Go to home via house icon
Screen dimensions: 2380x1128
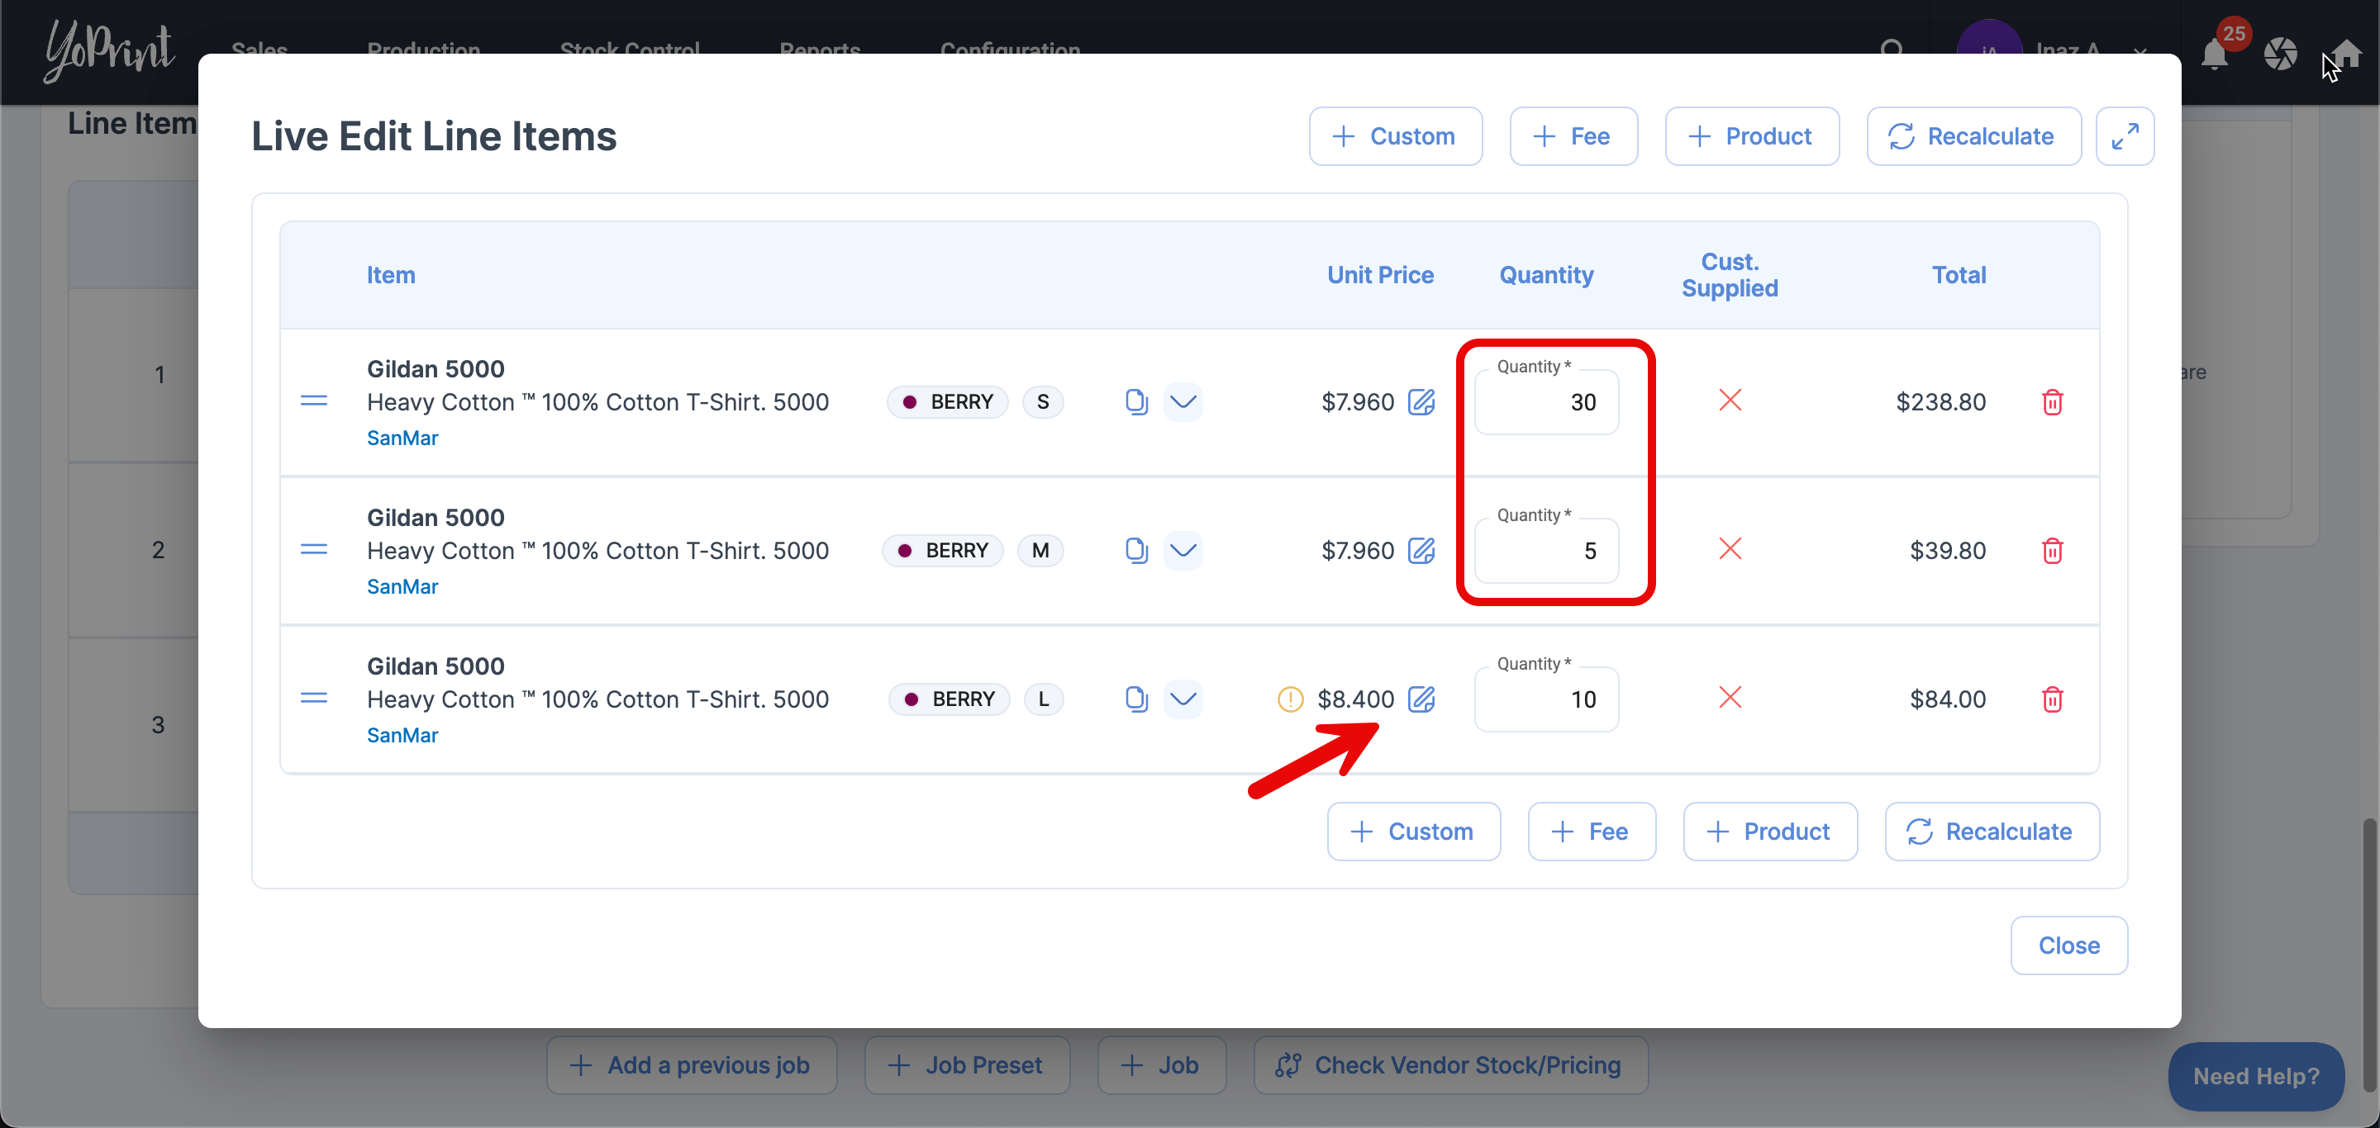click(x=2349, y=53)
